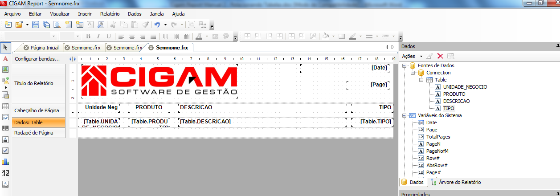The width and height of the screenshot is (560, 196).
Task: Select the Barcode object tool
Action: click(x=5, y=128)
